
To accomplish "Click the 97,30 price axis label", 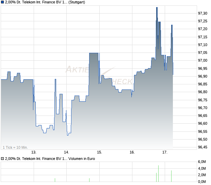I will (202, 13).
